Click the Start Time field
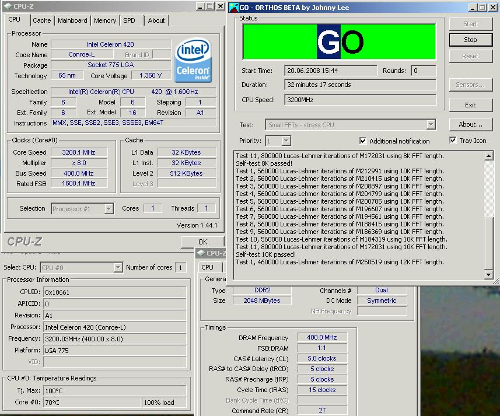Viewport: 500px width, 416px height. point(331,71)
